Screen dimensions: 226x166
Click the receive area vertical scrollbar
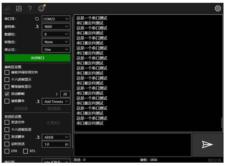(222, 123)
